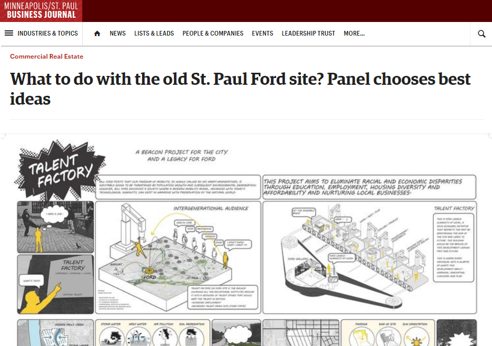Image resolution: width=492 pixels, height=346 pixels.
Task: Click the project aims text box
Action: (369, 187)
